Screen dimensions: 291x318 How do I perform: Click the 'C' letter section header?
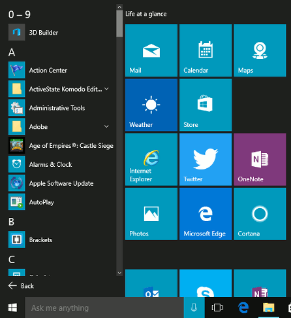point(12,260)
